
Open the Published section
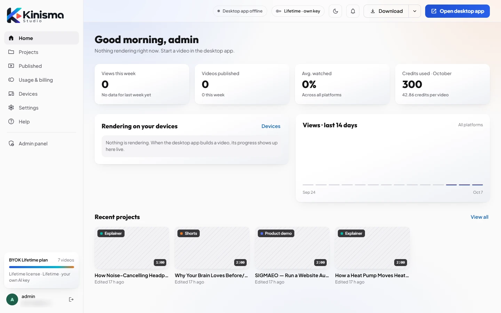(41, 66)
